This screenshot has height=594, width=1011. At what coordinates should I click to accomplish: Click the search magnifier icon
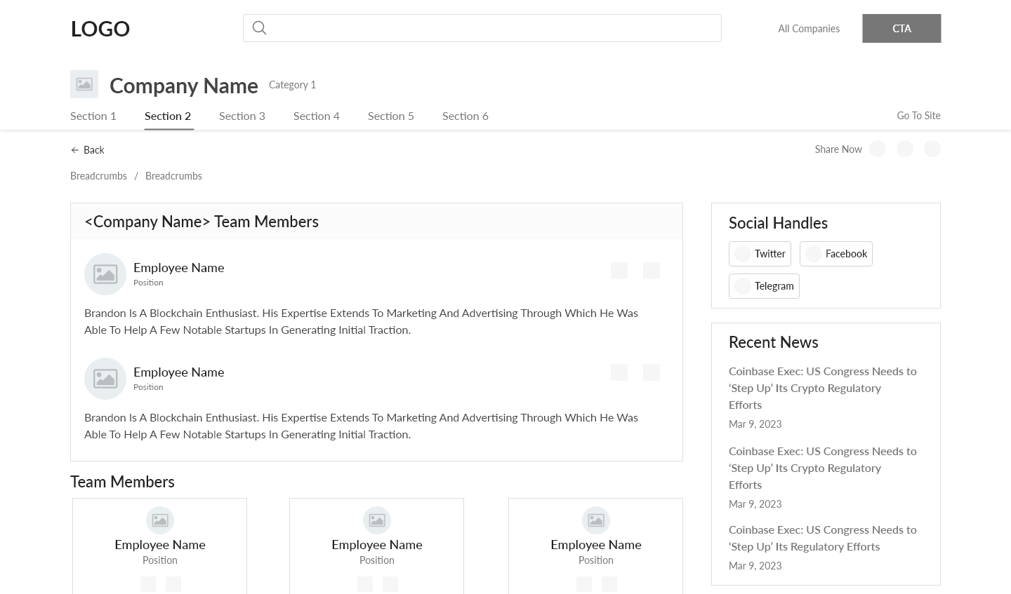click(x=259, y=28)
